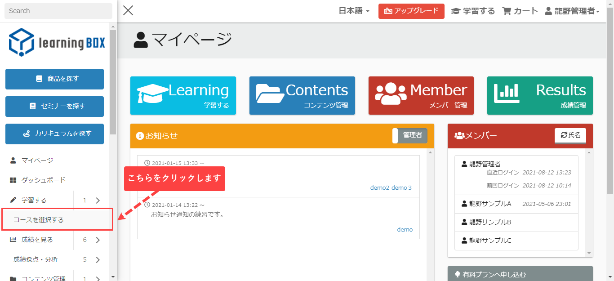The width and height of the screenshot is (614, 281).
Task: Close sidebar with the X icon
Action: point(128,10)
